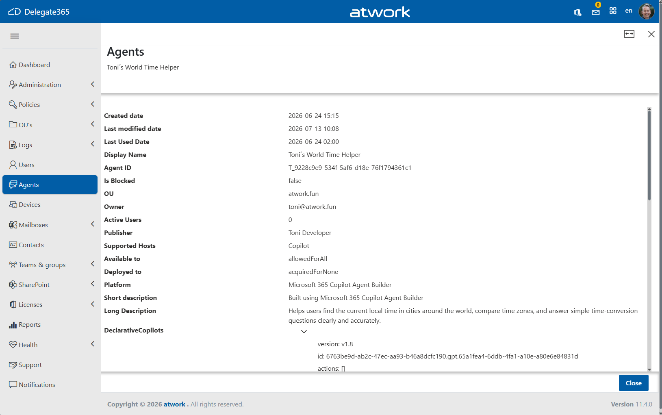Collapse the DeclarativeCopilots section chevron
The height and width of the screenshot is (415, 662).
click(304, 332)
